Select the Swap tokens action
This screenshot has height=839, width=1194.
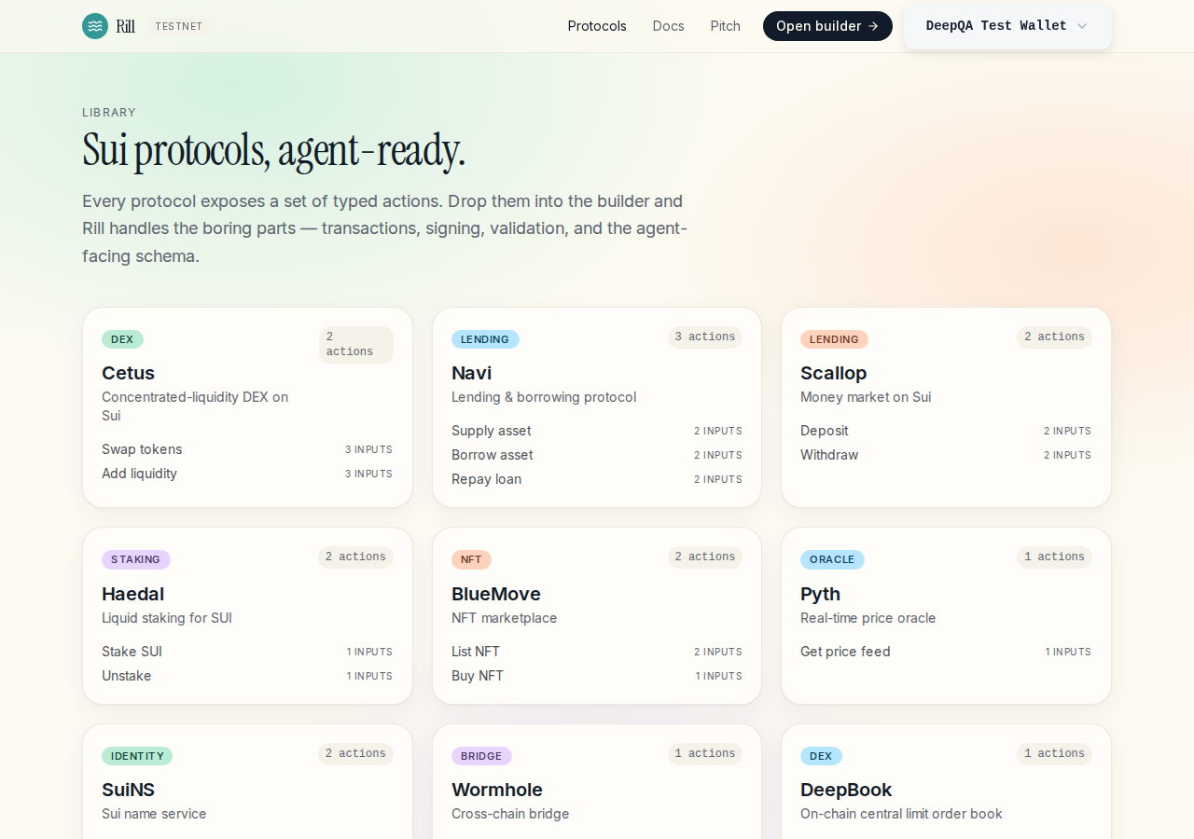click(x=247, y=449)
